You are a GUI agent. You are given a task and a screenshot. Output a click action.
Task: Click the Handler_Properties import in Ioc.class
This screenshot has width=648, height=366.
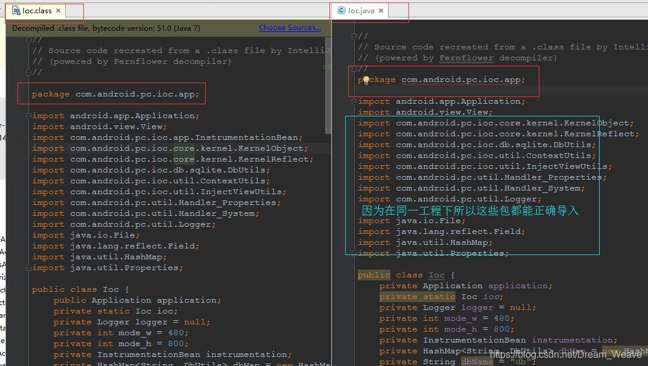coord(156,203)
